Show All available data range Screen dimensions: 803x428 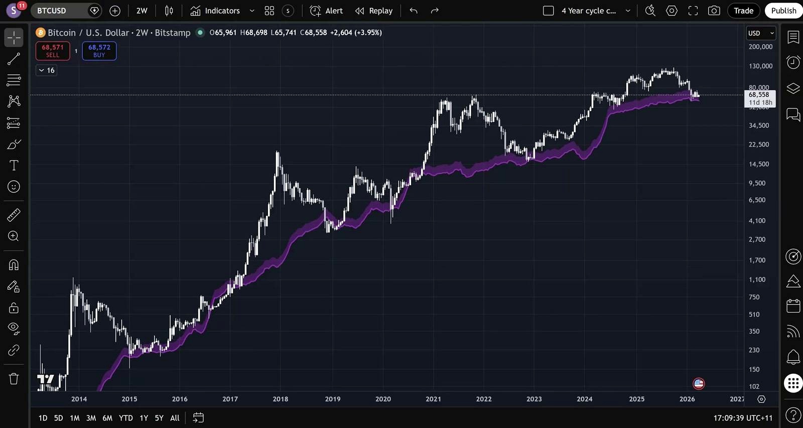click(175, 418)
